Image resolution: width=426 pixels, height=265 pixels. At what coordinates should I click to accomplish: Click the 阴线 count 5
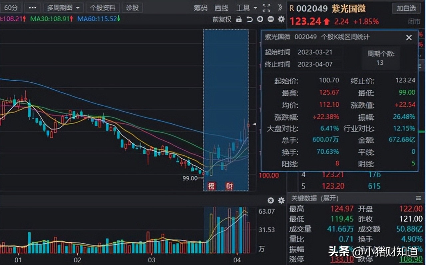413,164
